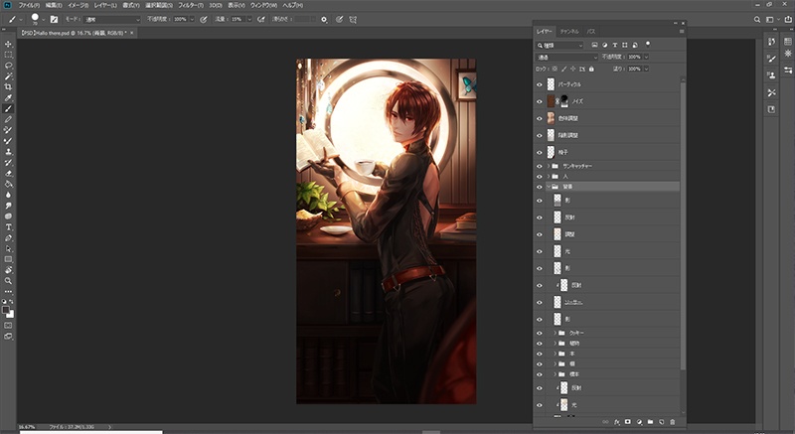Toggle layer filtering on/off switch
The image size is (795, 434).
tap(648, 45)
